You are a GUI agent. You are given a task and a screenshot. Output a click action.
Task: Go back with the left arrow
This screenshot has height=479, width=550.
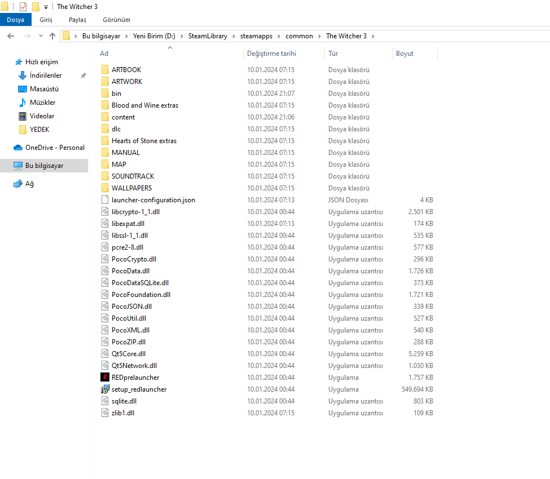11,36
